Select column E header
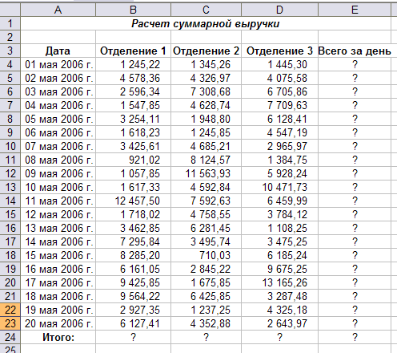The image size is (397, 353). pos(355,10)
